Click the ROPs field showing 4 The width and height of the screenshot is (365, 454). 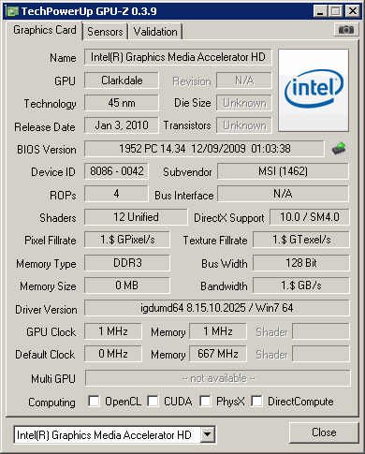click(116, 194)
